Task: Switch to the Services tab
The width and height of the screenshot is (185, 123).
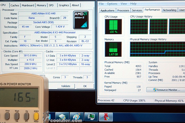Action: 137,10
